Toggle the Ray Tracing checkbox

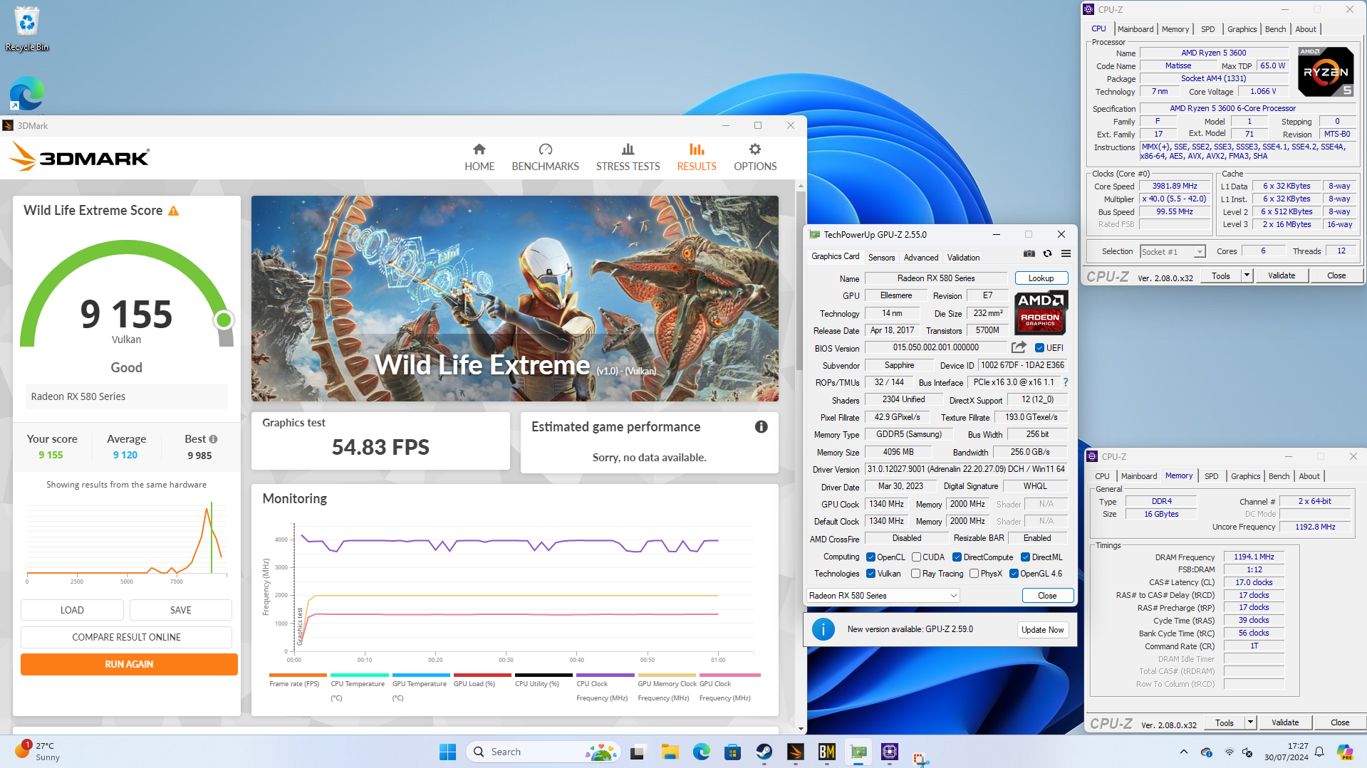pos(915,574)
